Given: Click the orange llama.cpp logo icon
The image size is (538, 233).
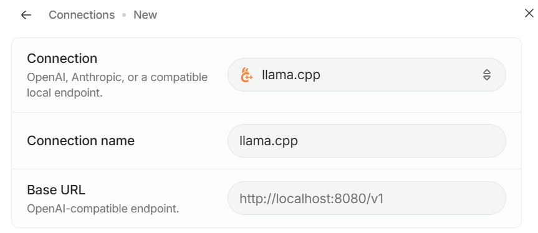Looking at the screenshot, I should (246, 75).
